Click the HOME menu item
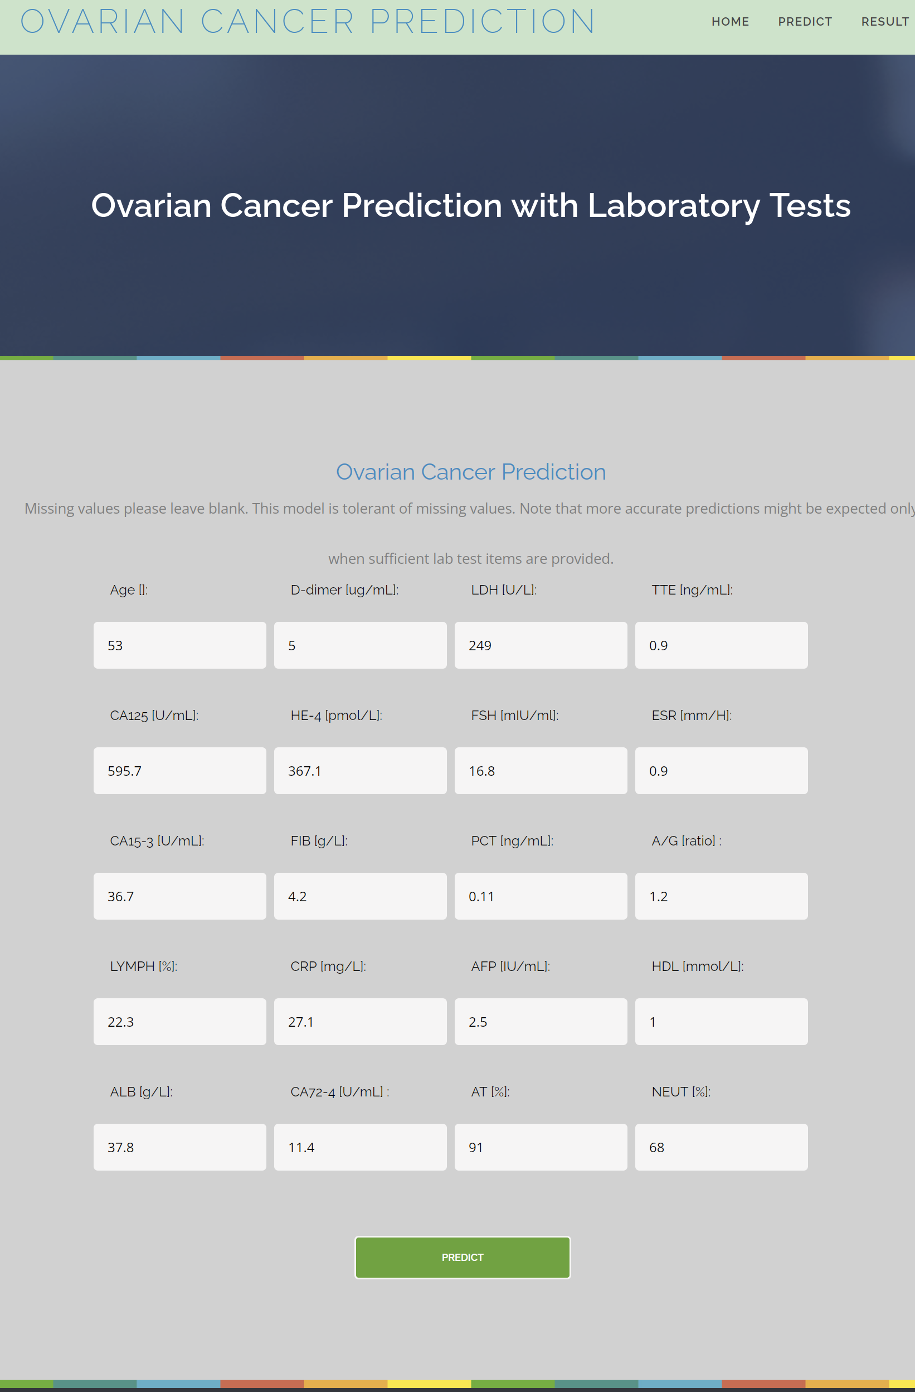Viewport: 915px width, 1392px height. tap(731, 22)
